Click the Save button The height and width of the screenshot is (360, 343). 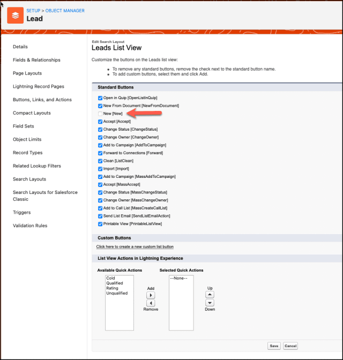274,346
